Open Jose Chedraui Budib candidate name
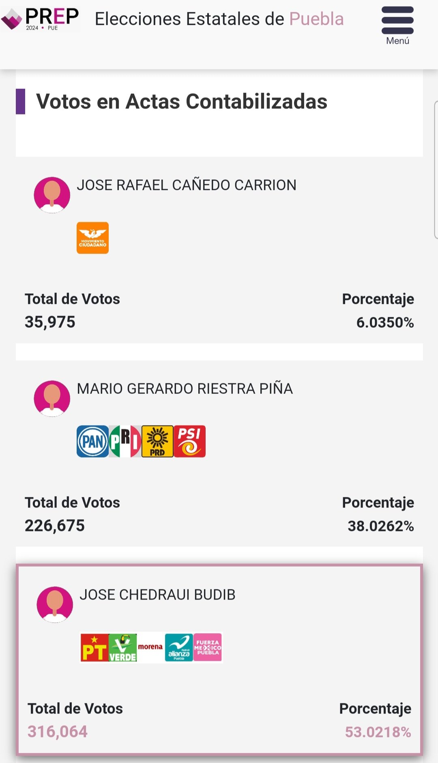Screen dimensions: 438x763 click(157, 595)
